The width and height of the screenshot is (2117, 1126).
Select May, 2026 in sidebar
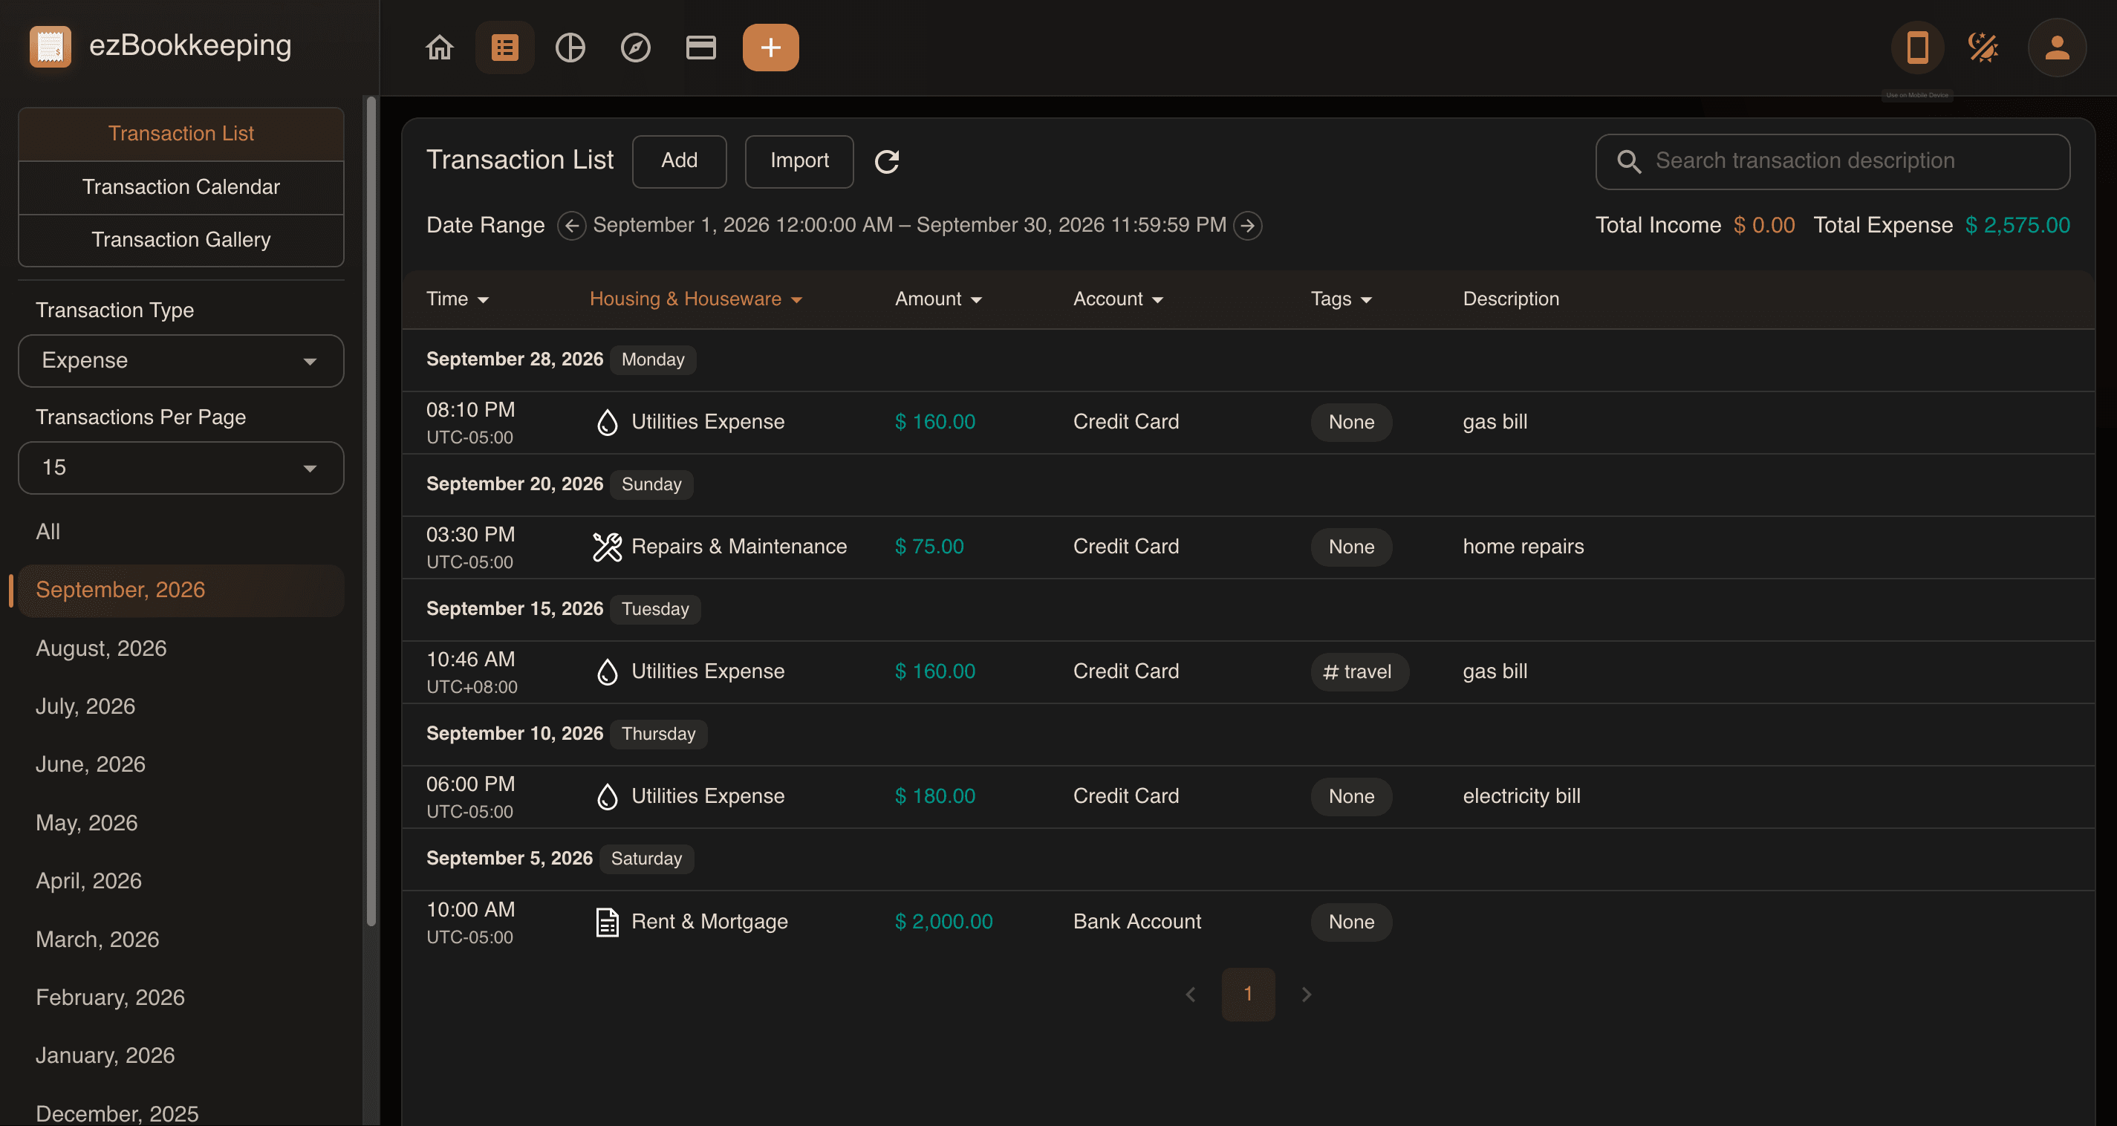click(181, 824)
